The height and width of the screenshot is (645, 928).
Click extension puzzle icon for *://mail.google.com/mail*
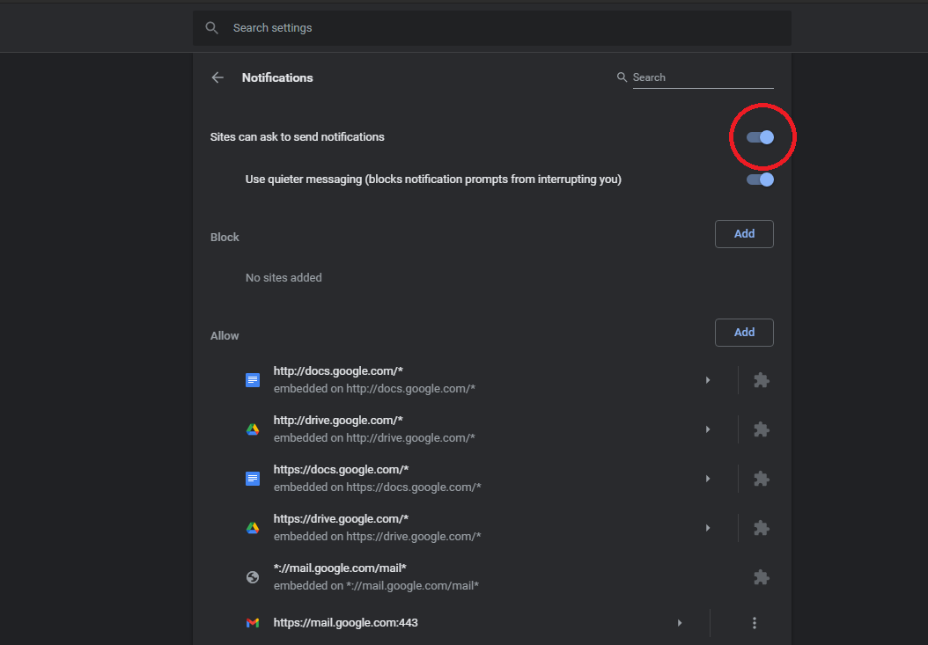pyautogui.click(x=762, y=577)
